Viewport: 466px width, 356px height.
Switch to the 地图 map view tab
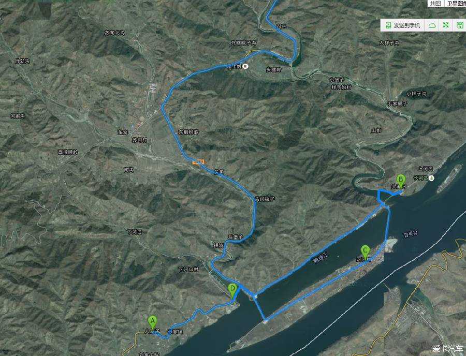point(435,3)
